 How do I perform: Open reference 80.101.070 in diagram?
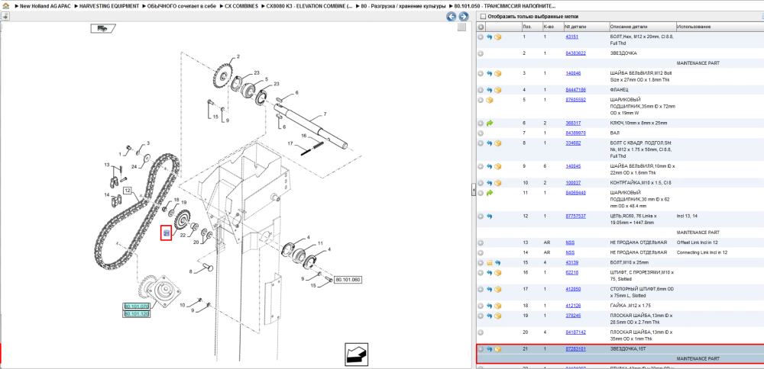pyautogui.click(x=136, y=306)
